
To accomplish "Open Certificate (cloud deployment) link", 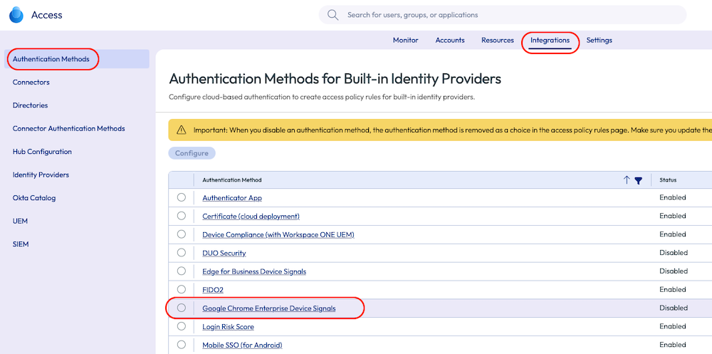I will click(251, 216).
